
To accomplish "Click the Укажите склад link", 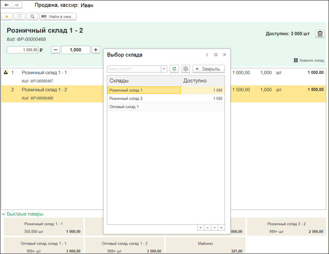I will coord(309,60).
